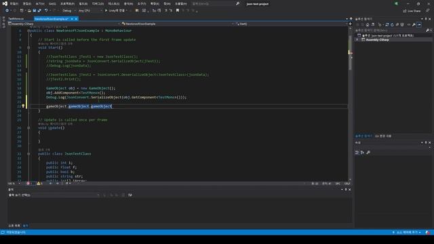434x244 pixels.
Task: Click the Solution Explorer search field
Action: pos(391,30)
